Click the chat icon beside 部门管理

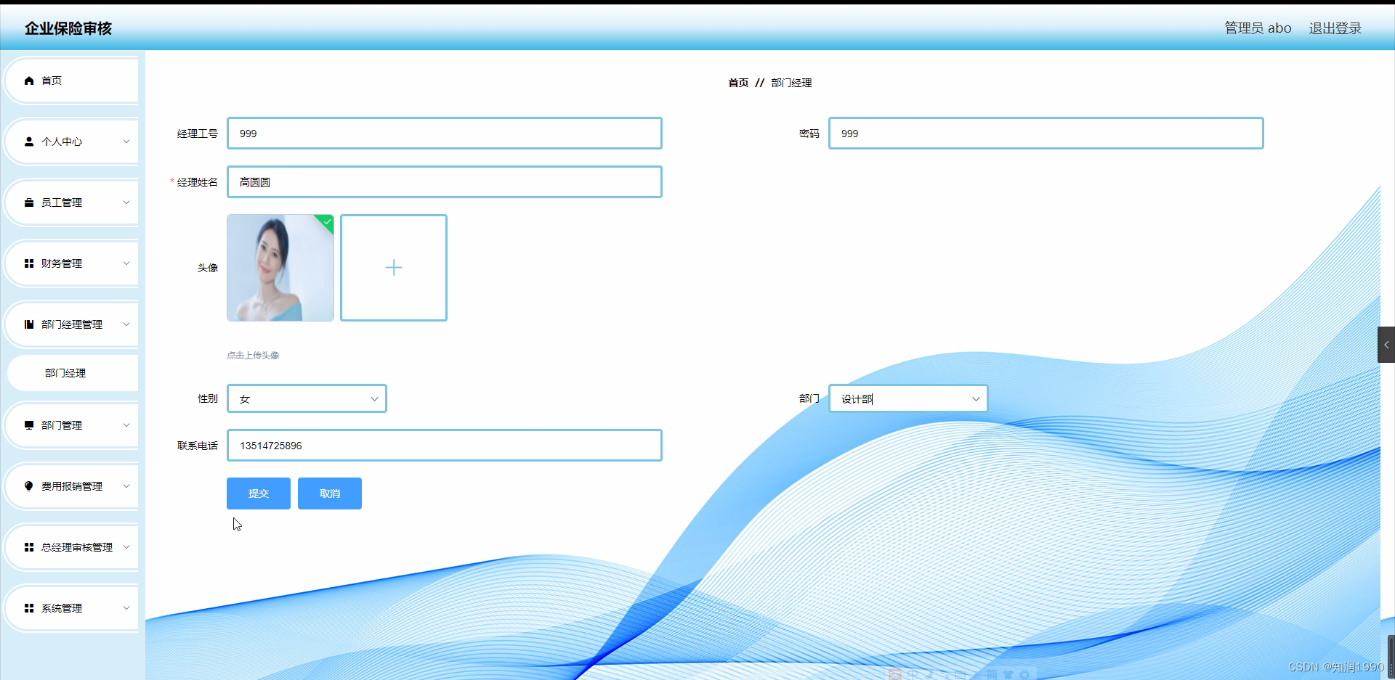(29, 425)
